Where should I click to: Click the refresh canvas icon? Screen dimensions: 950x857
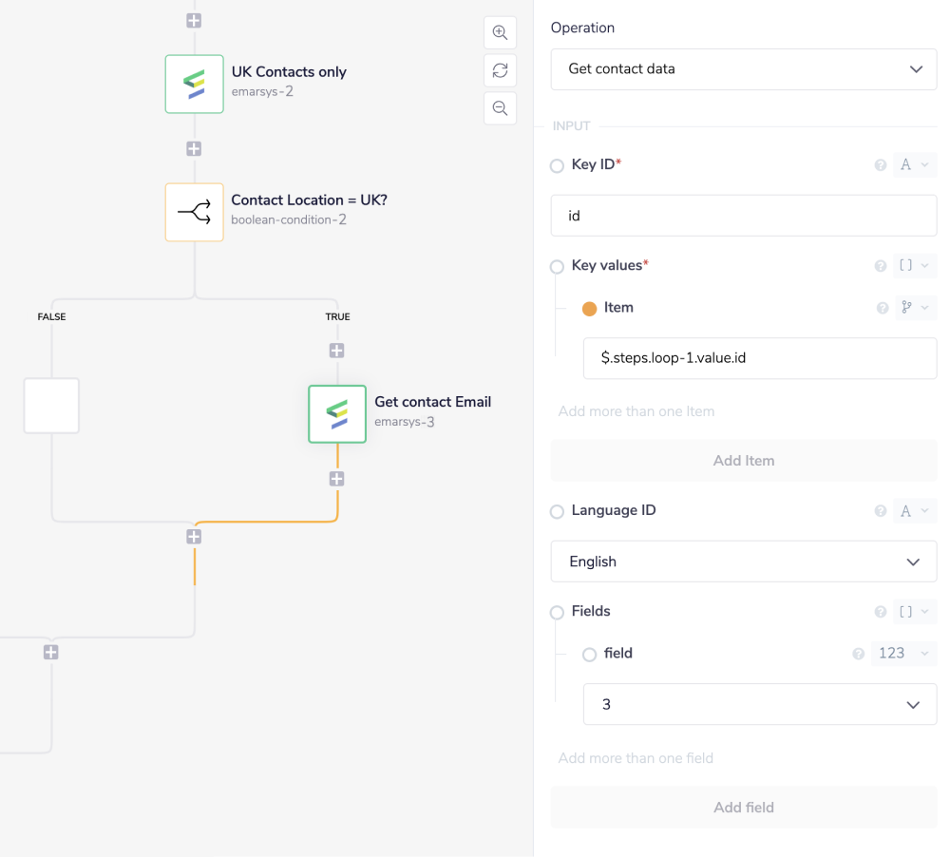(500, 69)
